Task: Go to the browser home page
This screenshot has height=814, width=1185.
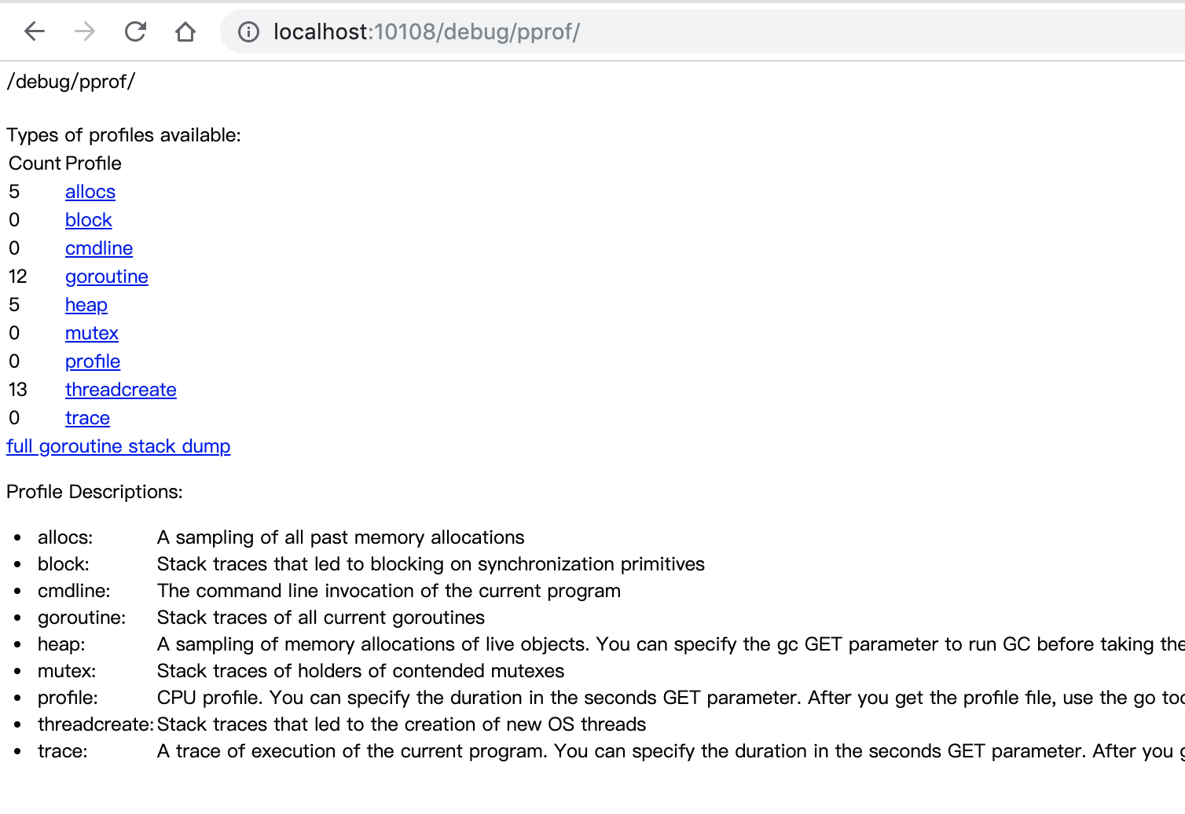Action: (x=185, y=31)
